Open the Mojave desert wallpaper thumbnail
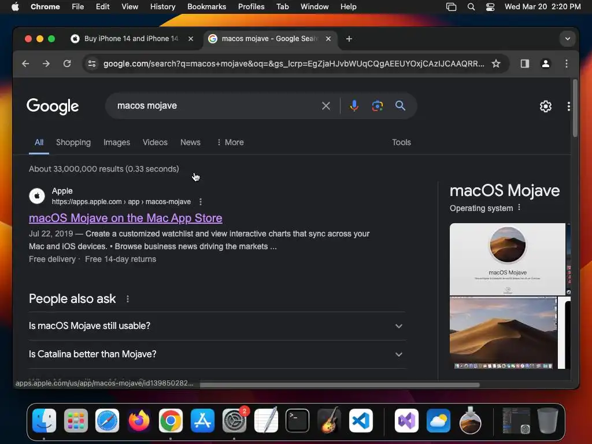This screenshot has height=444, width=592. [504, 333]
